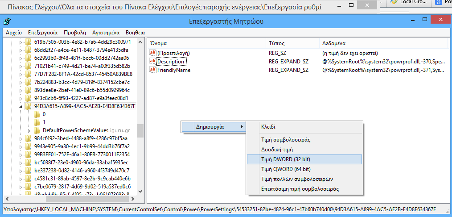Open the Βοήθεια menu
Viewport: 452px width, 217px height.
pos(135,32)
